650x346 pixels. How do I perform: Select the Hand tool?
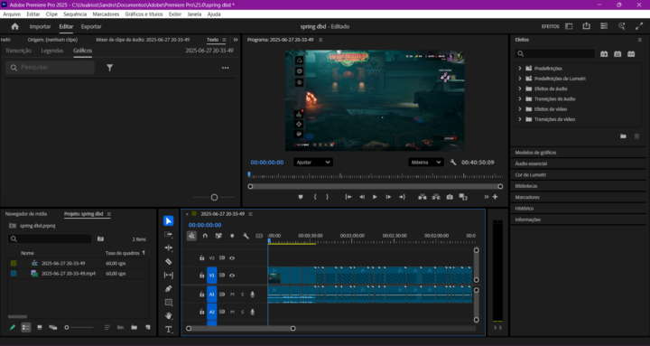168,315
